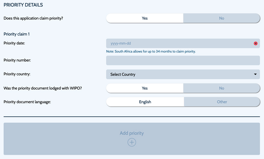Click the Priority claim 1 heading
The image size is (264, 159).
(16, 34)
